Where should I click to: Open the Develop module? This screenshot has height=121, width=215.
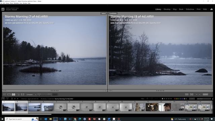167,9
